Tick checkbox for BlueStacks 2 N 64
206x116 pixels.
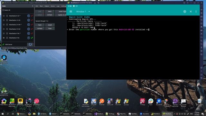7,24
